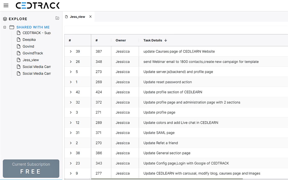Open the CEDTRACK - Sup file
This screenshot has height=180, width=288.
(36, 33)
